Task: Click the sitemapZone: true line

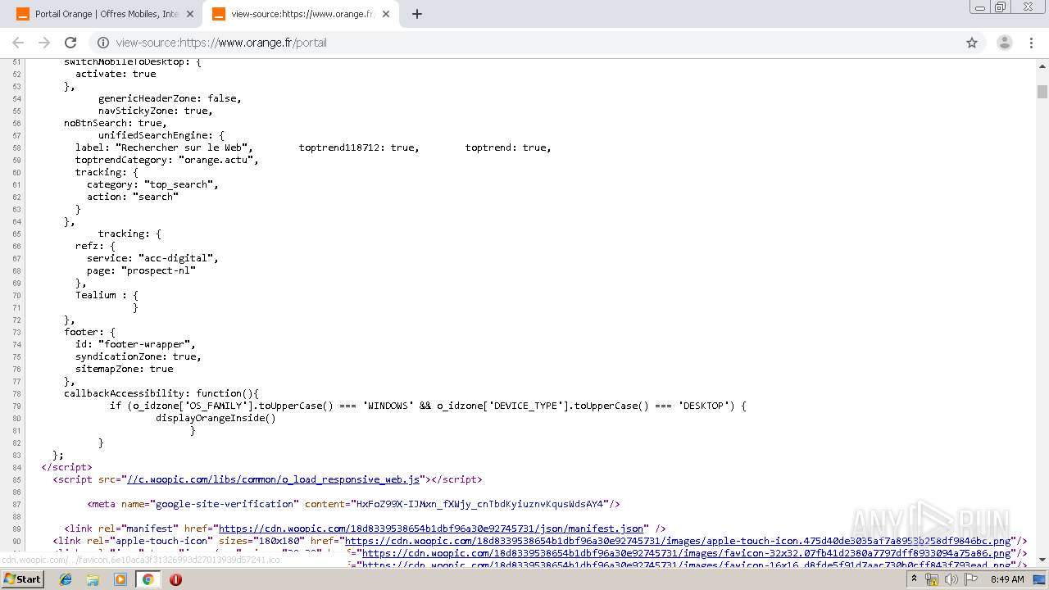Action: coord(125,369)
